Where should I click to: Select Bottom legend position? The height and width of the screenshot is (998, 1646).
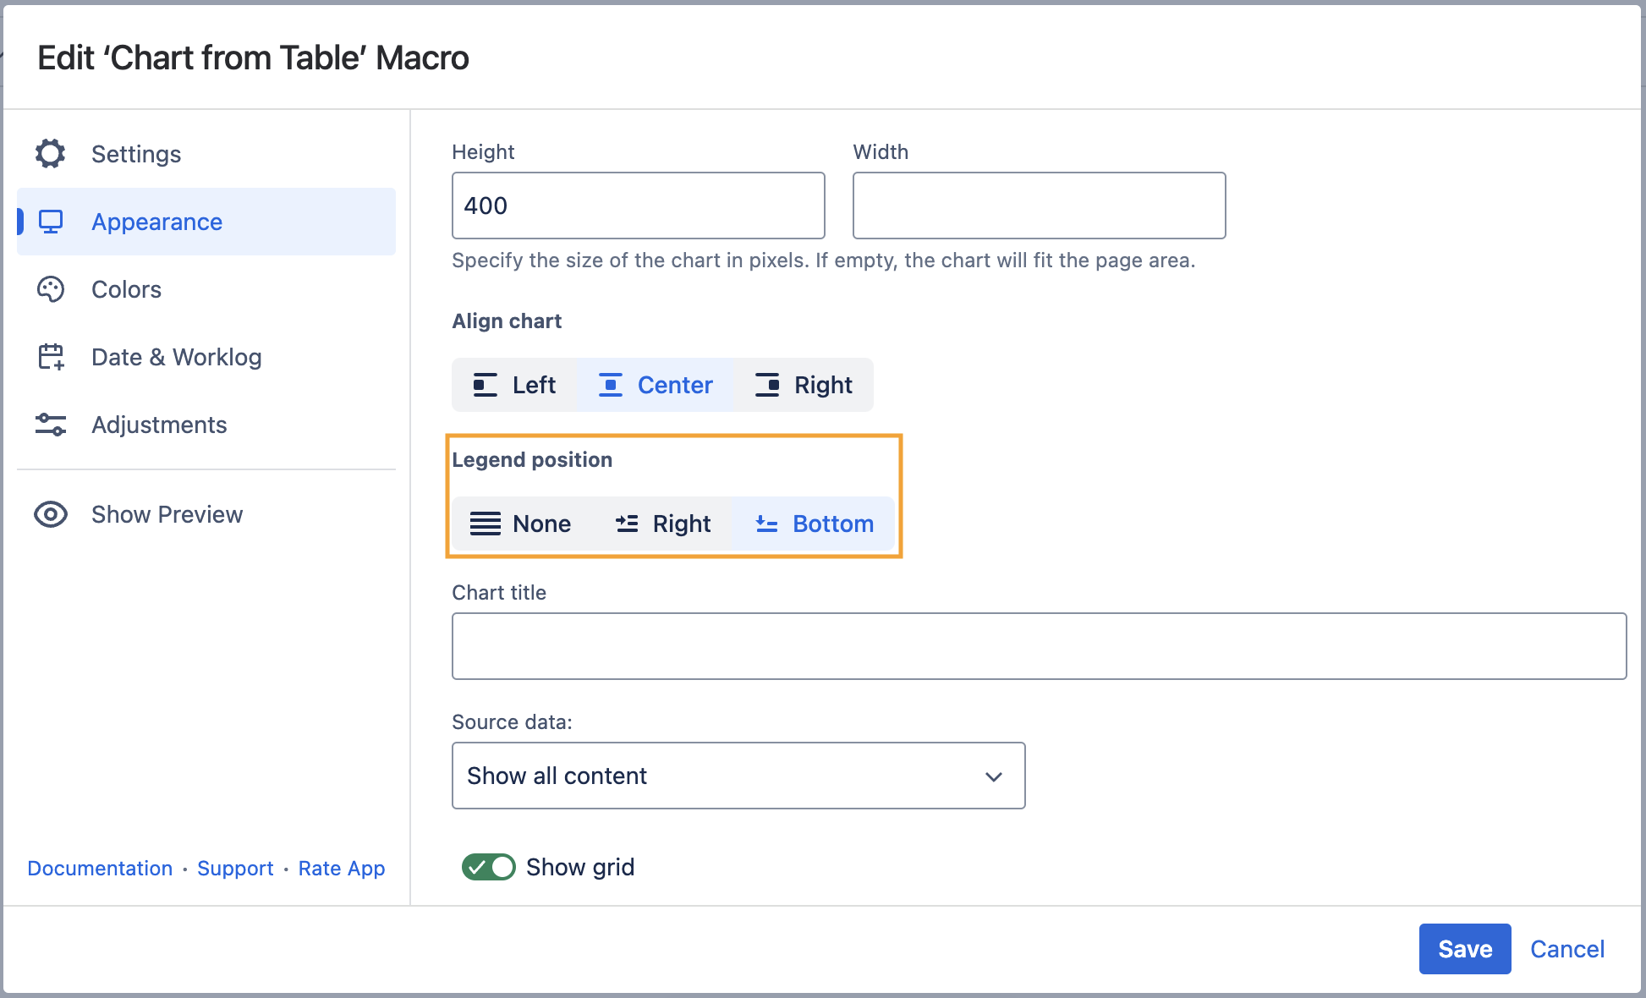[814, 524]
